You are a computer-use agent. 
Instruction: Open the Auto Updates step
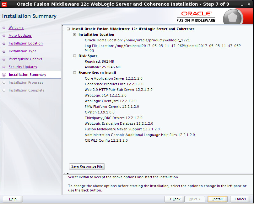(x=20, y=36)
